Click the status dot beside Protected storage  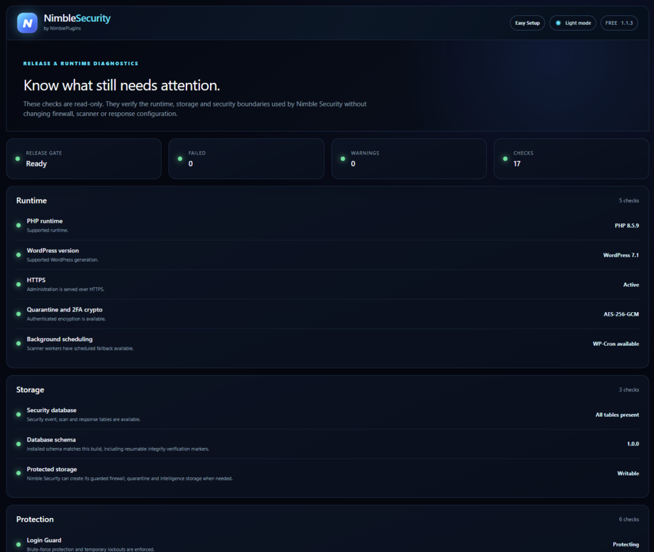click(x=19, y=474)
